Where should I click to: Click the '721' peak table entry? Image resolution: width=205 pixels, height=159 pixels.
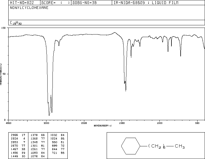point(54,153)
